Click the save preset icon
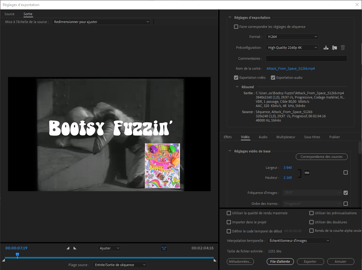362x270 pixels. pyautogui.click(x=326, y=48)
